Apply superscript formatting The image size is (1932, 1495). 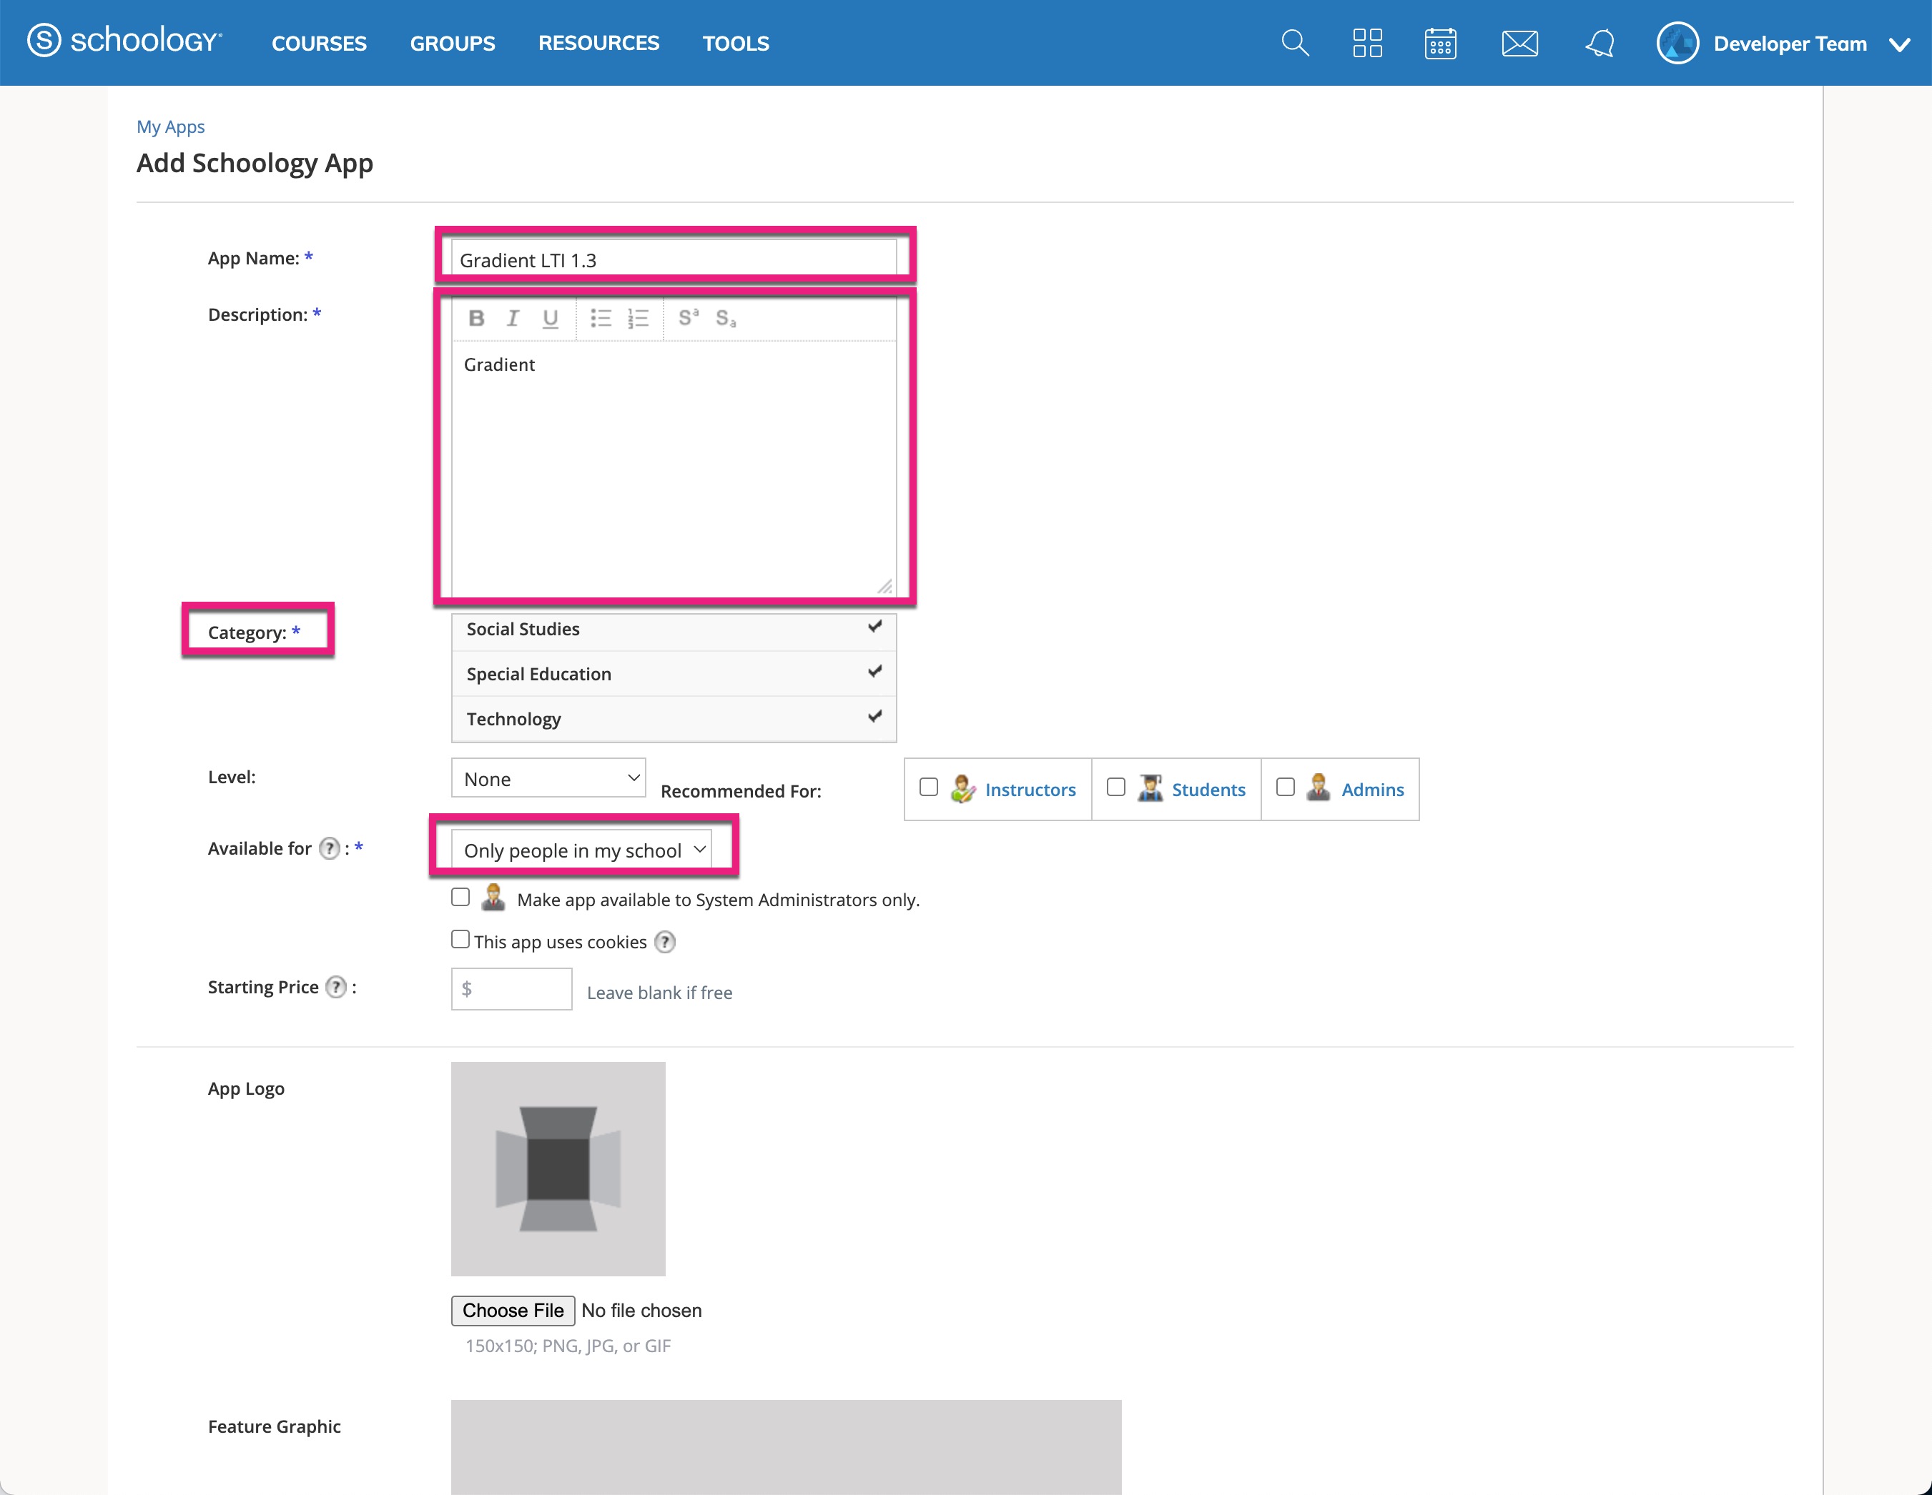689,317
